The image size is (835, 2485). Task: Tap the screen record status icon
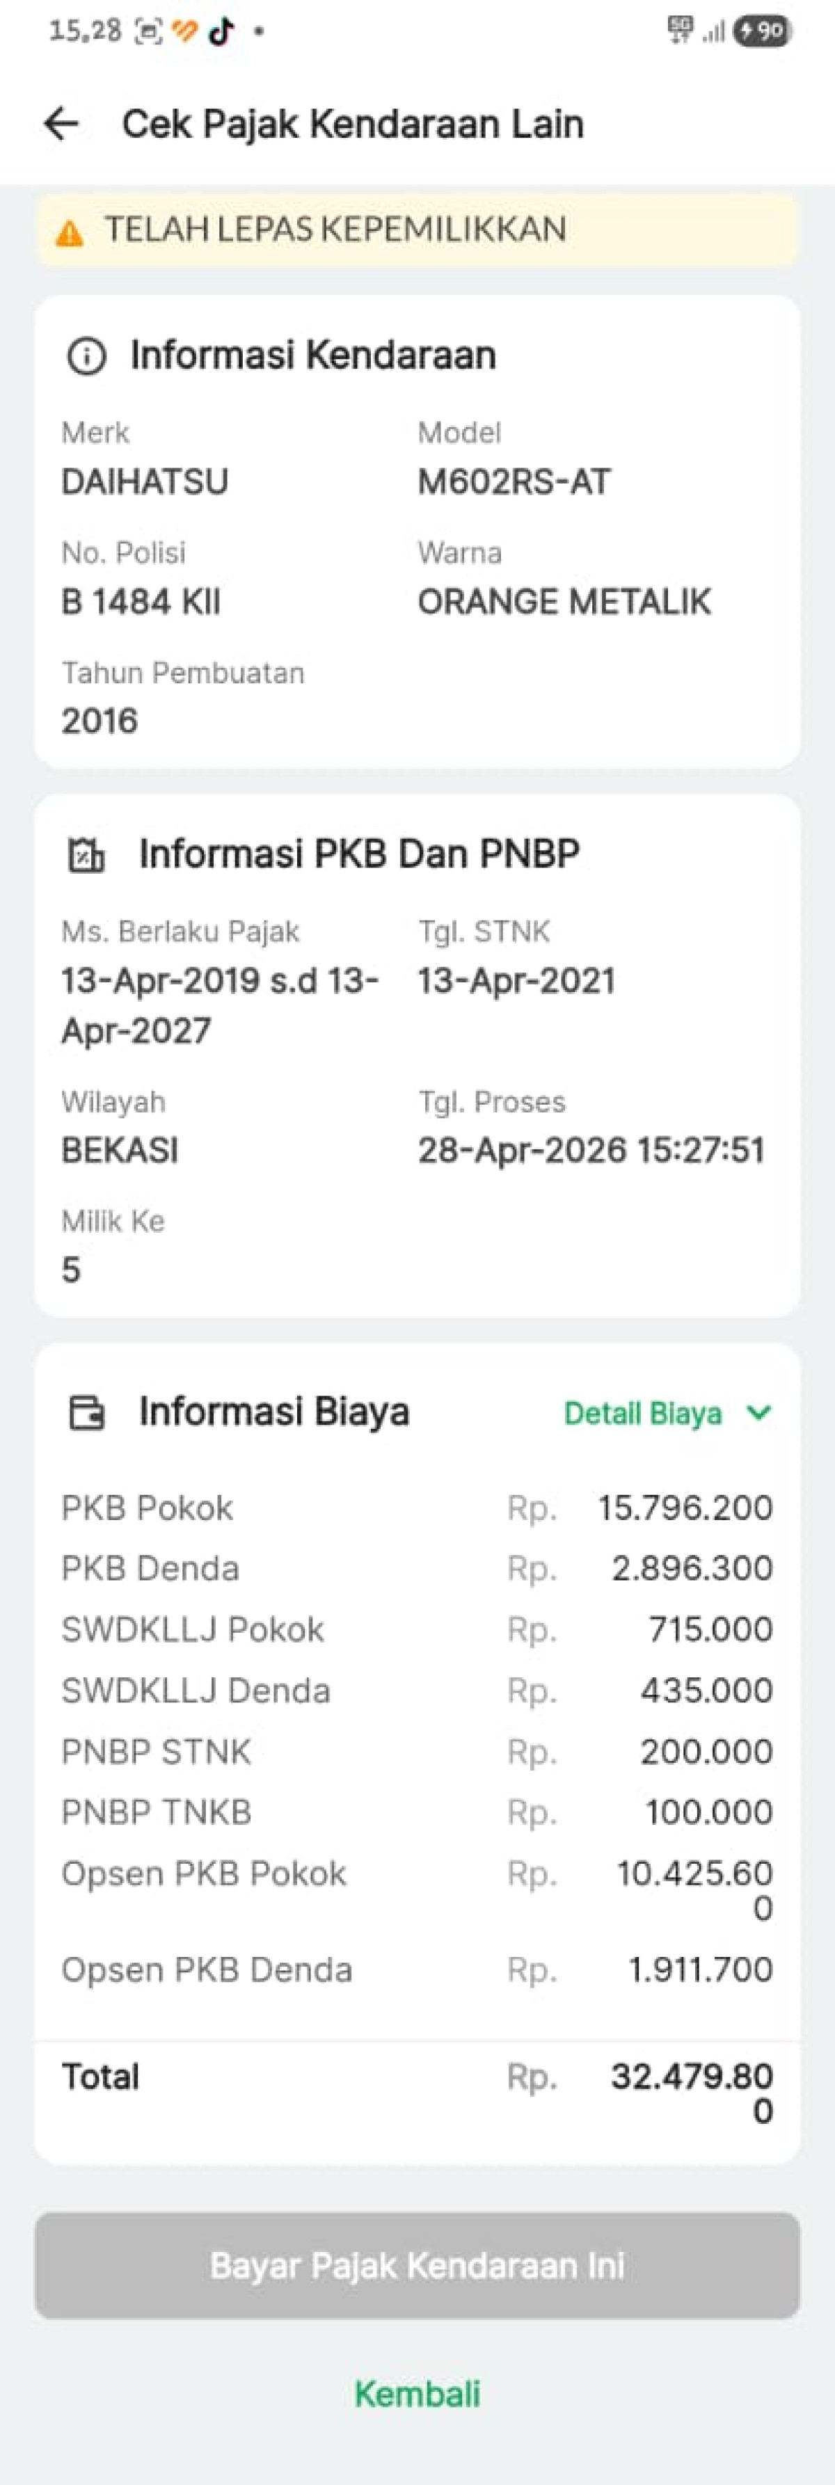coord(148,32)
